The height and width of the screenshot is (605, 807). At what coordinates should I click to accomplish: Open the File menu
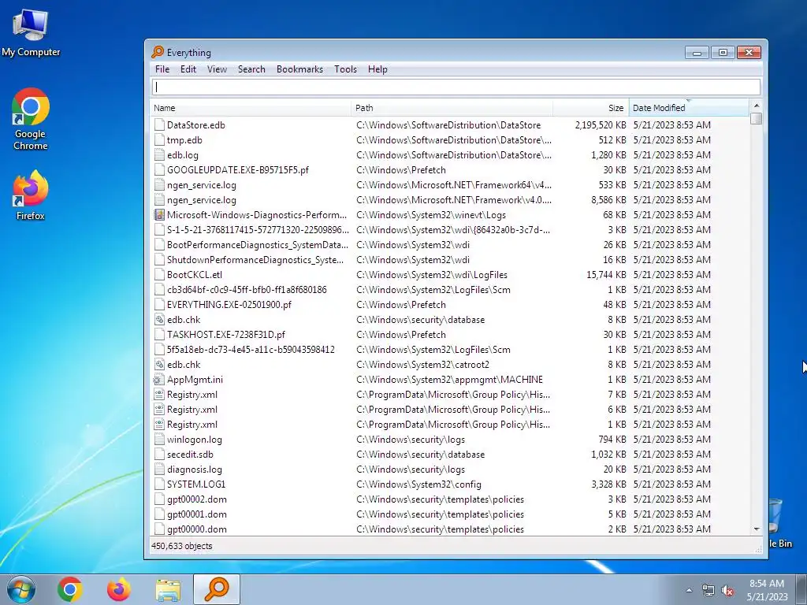point(162,69)
